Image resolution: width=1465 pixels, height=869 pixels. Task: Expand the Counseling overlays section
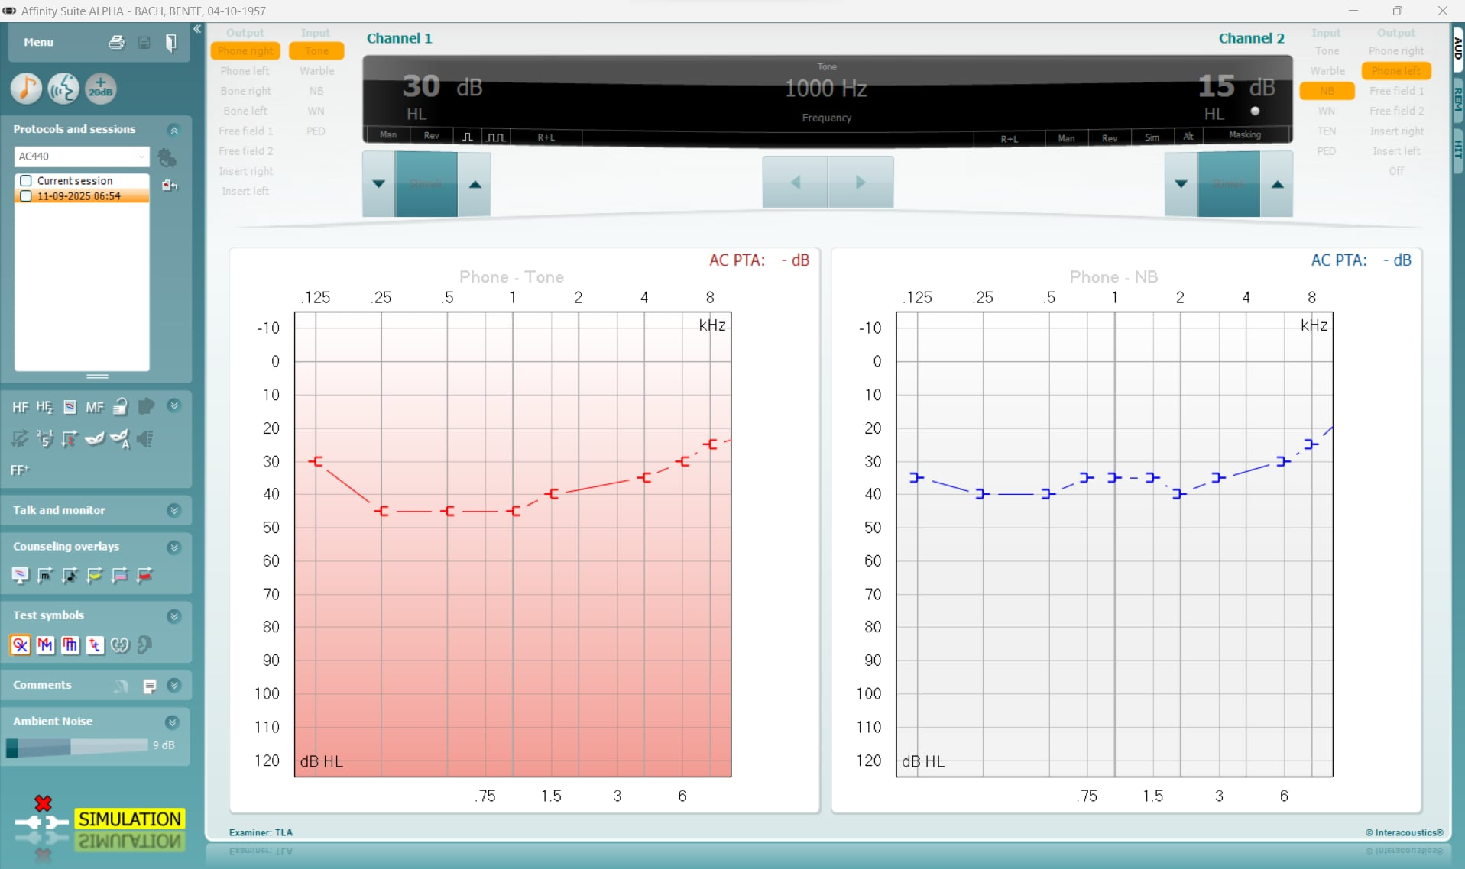pos(173,547)
